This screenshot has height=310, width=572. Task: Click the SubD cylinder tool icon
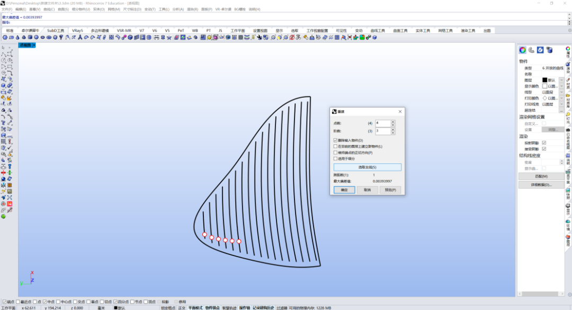30,37
